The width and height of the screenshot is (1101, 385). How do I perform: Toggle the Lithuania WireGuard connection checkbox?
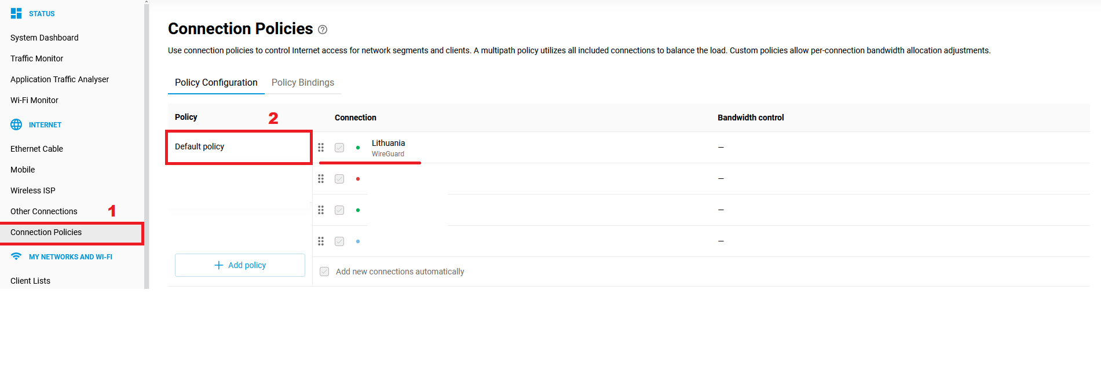[339, 148]
